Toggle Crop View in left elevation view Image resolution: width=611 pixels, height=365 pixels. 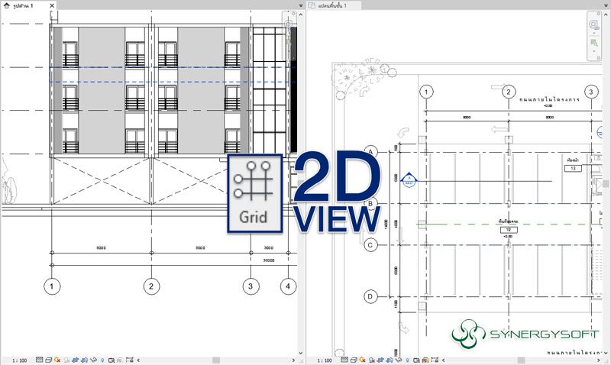coord(75,360)
